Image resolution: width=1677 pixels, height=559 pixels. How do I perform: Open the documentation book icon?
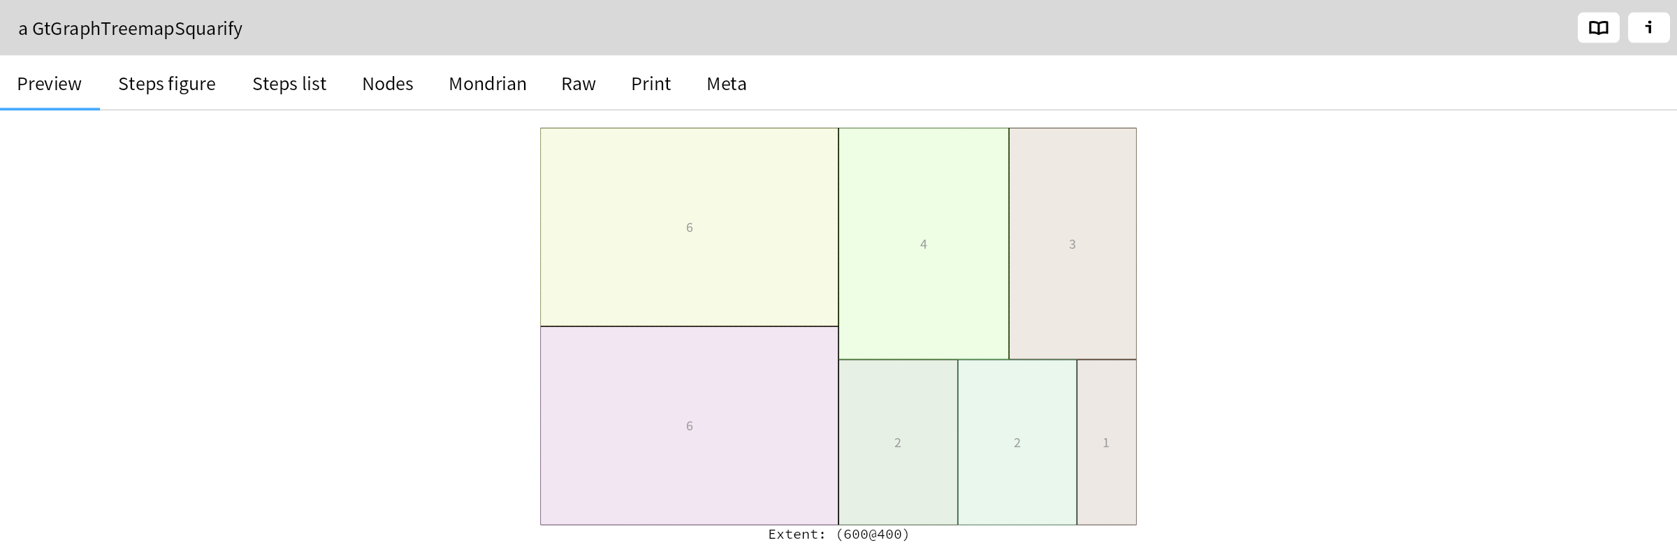tap(1598, 28)
